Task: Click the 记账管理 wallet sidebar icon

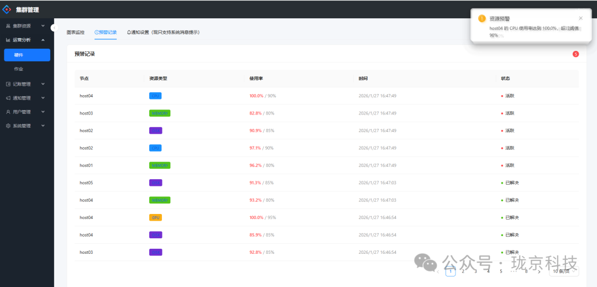Action: (x=8, y=84)
